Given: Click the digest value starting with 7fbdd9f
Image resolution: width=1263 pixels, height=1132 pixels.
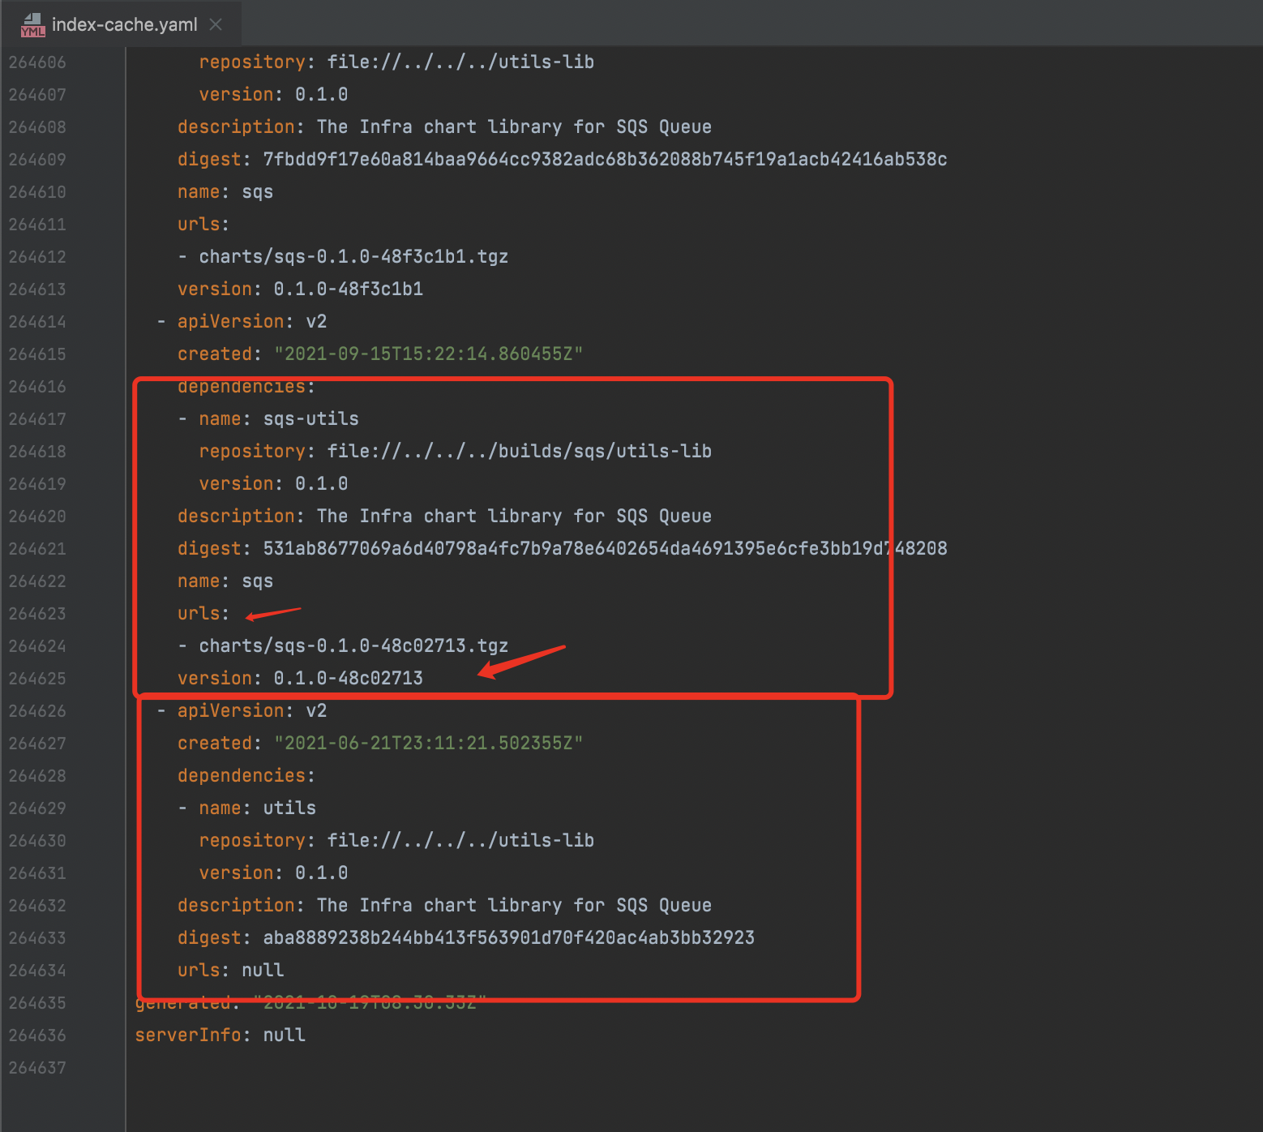Looking at the screenshot, I should point(604,159).
